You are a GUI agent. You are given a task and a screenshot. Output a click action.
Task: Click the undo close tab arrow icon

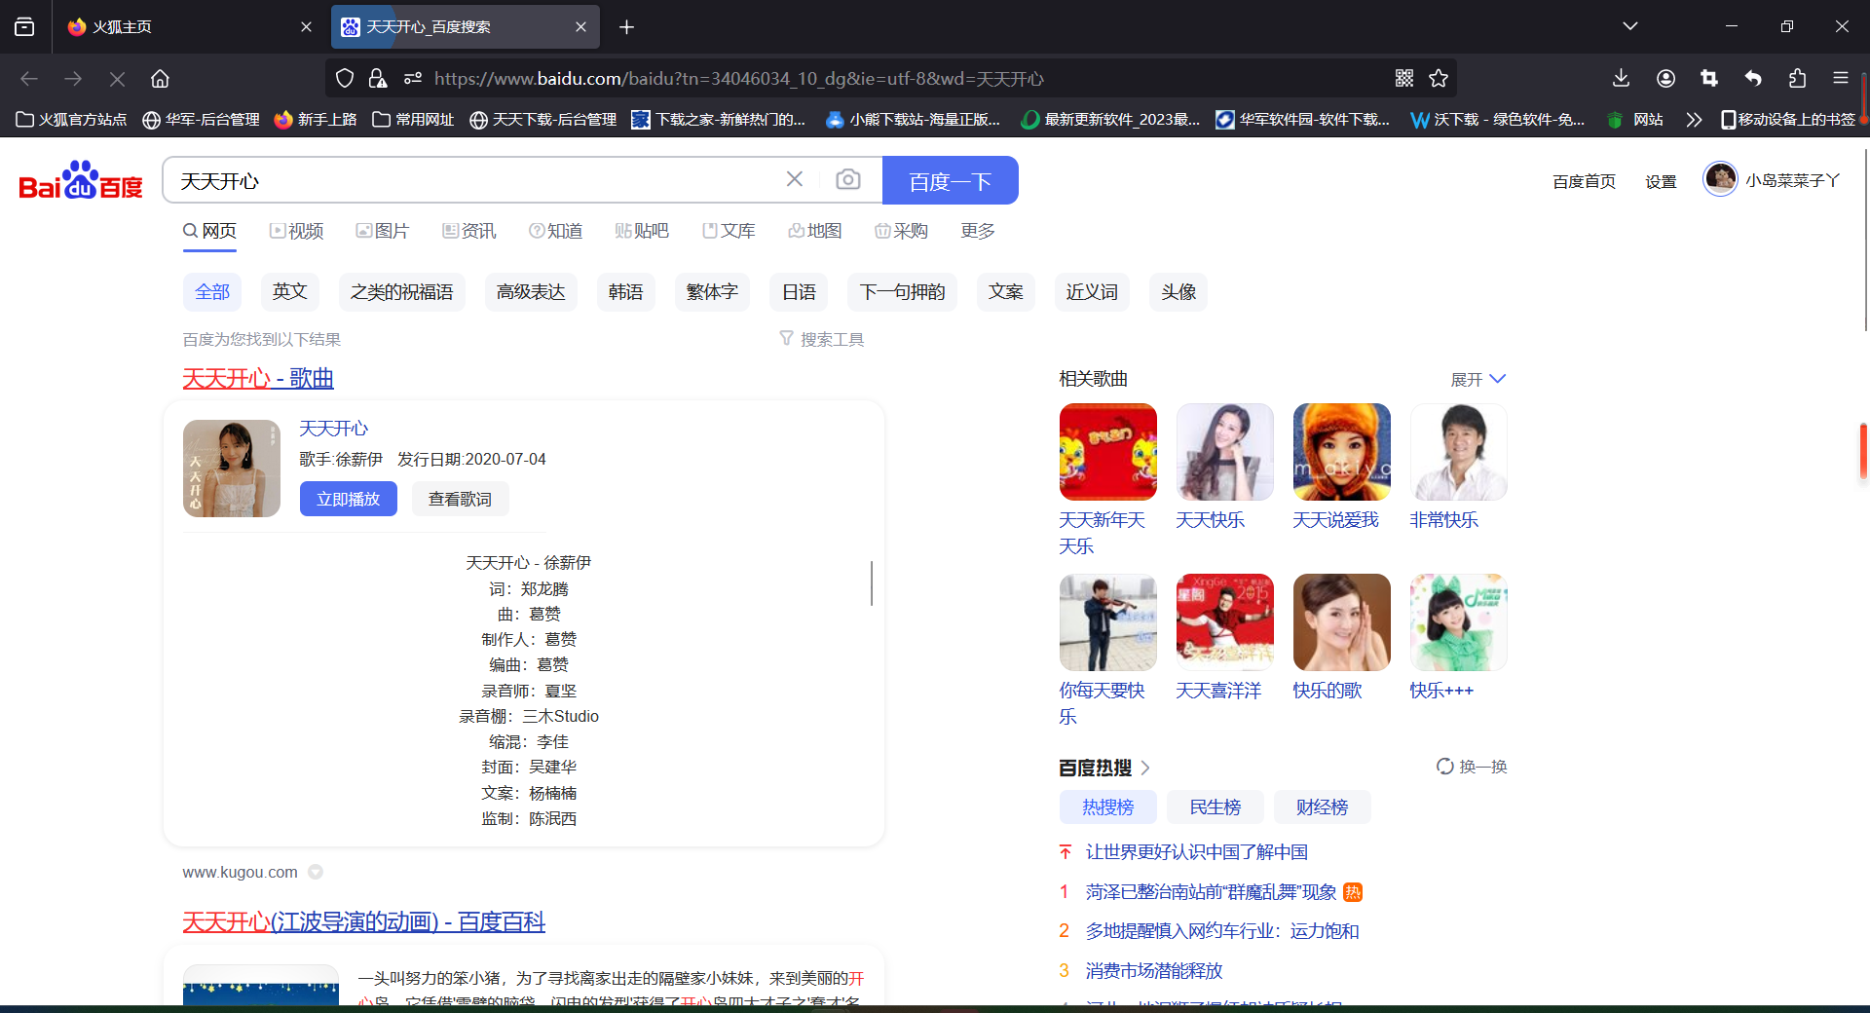pyautogui.click(x=1753, y=78)
